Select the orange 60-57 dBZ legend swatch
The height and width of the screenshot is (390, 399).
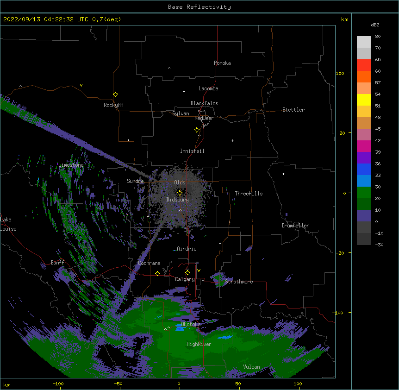[364, 76]
